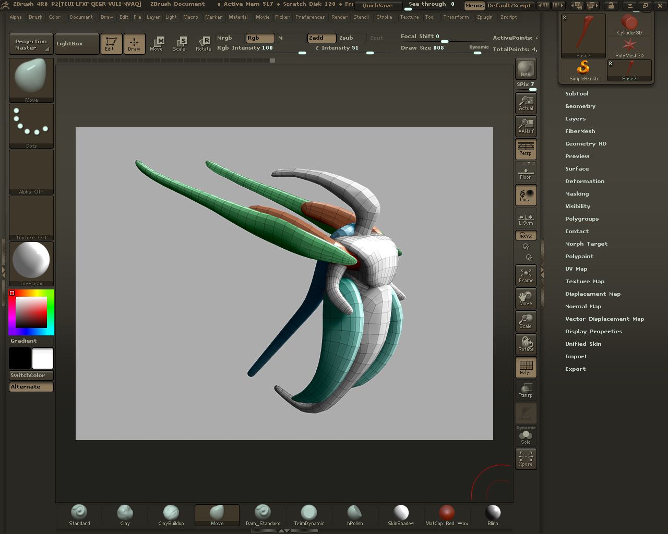Choose the ClayBuildup brush

click(x=171, y=515)
